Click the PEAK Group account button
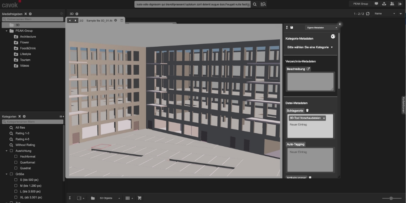Screen dimensions: 406x203 point(361,4)
